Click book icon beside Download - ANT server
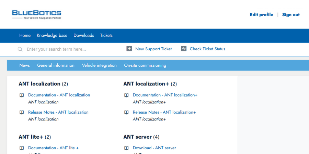Screen dimensions: 309x154 pyautogui.click(x=126, y=148)
